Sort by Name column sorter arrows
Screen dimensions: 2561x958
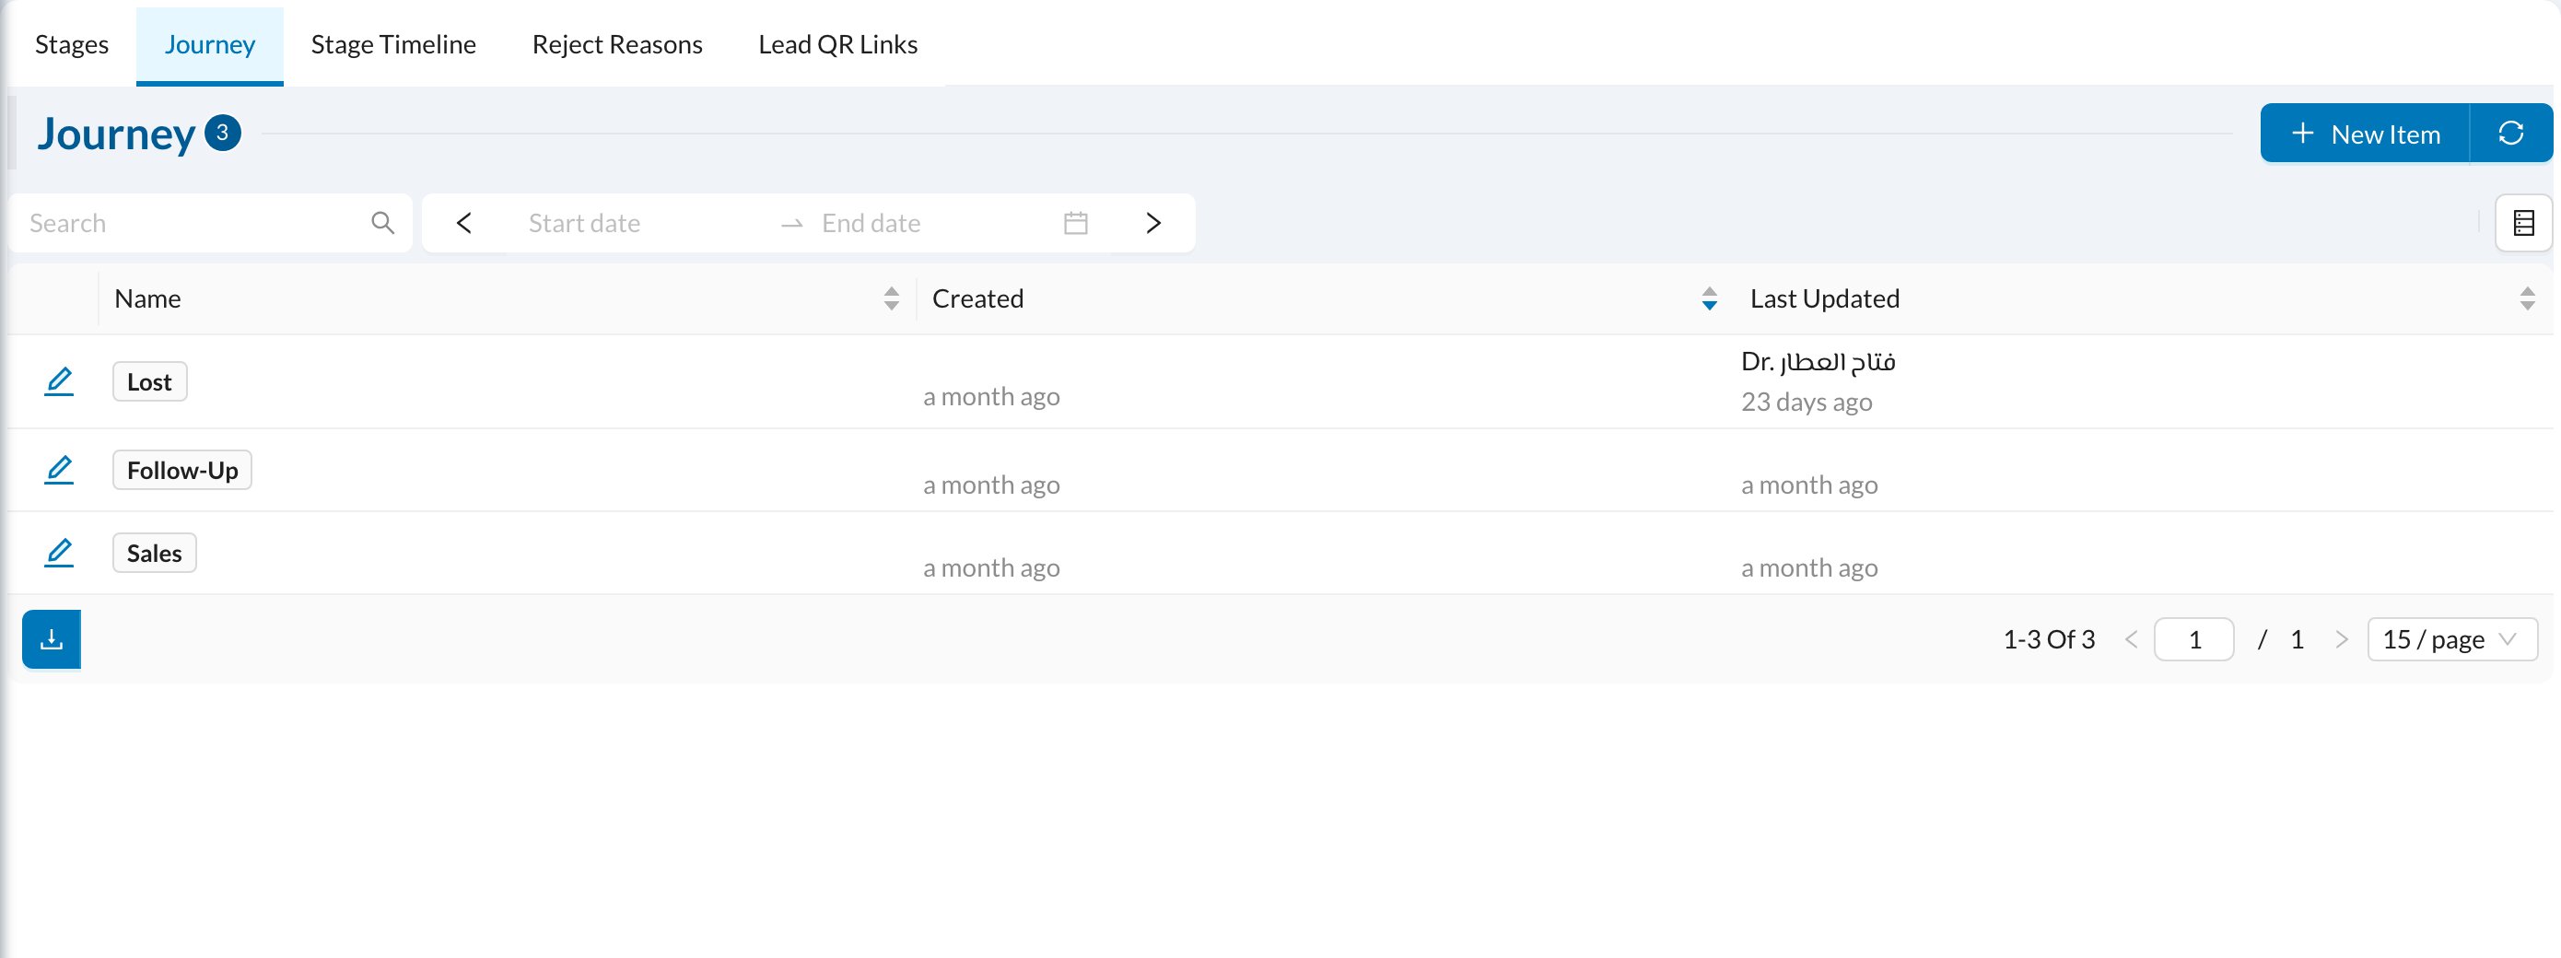coord(891,299)
